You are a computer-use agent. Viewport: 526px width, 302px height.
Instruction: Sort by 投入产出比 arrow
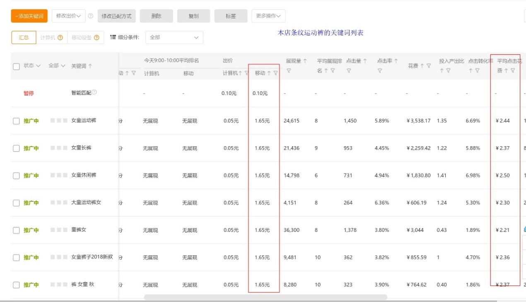pos(442,71)
